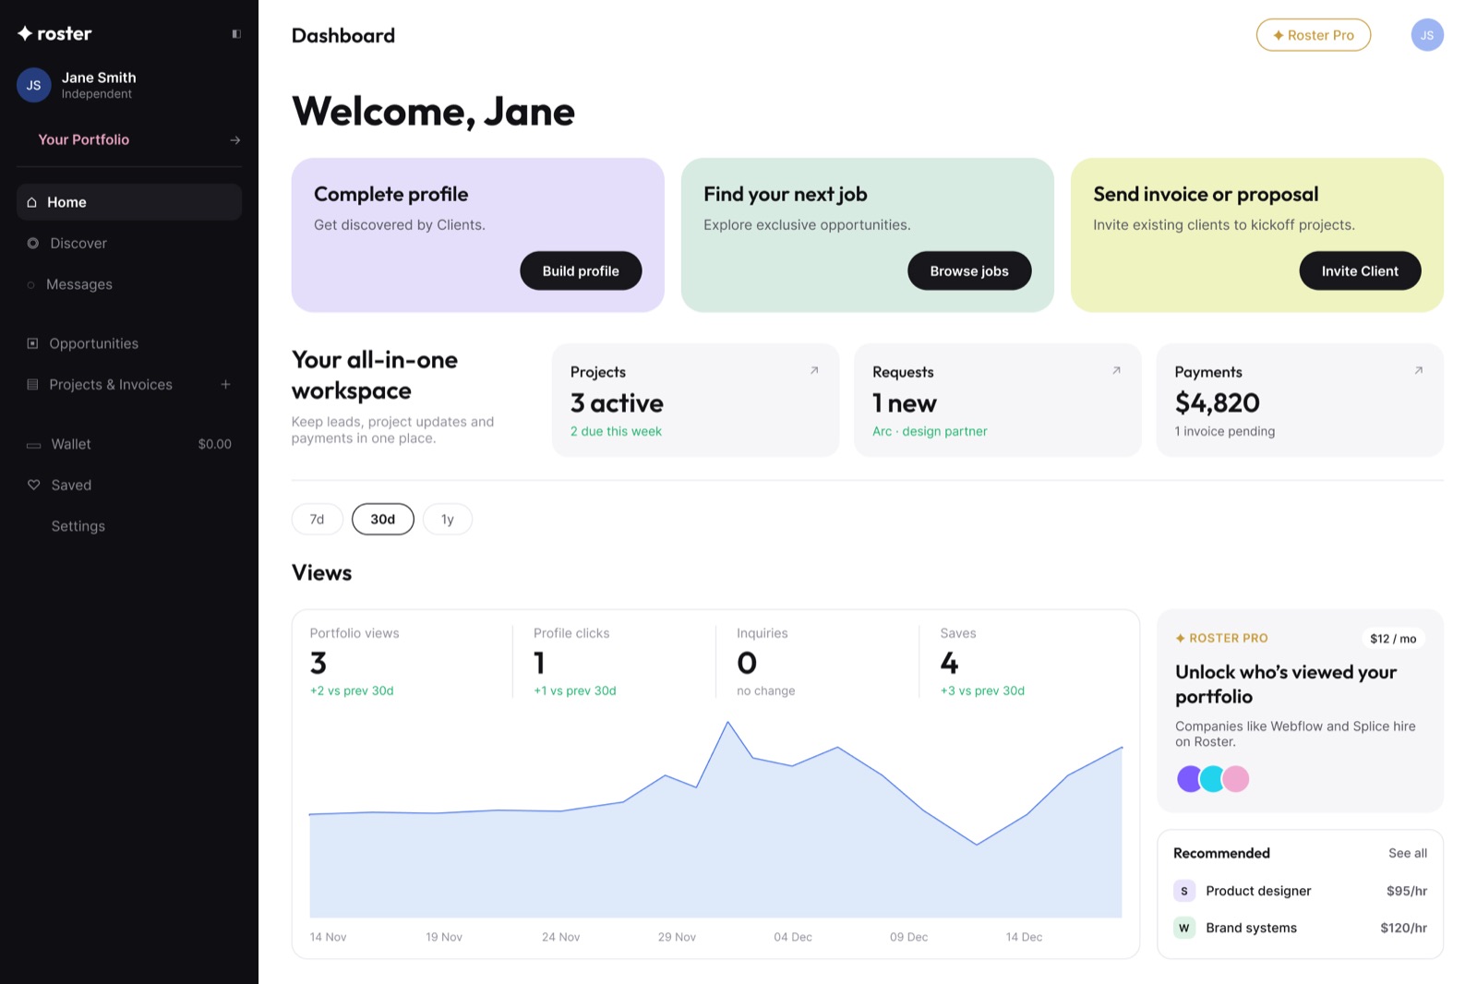Viewport: 1477px width, 984px height.
Task: Click the pink avatar circle
Action: 1236,779
